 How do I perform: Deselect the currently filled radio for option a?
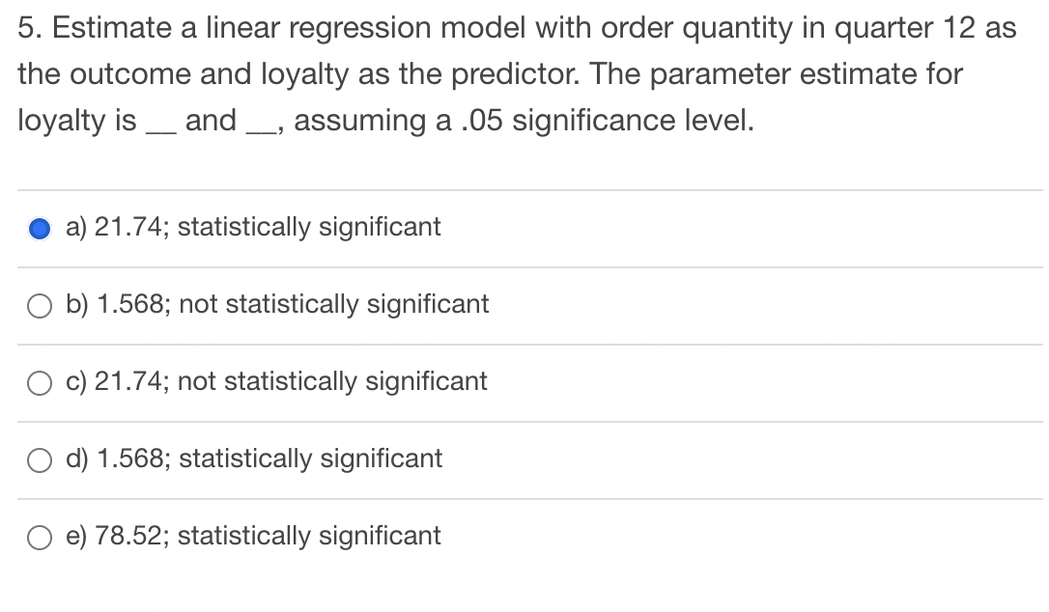(39, 228)
